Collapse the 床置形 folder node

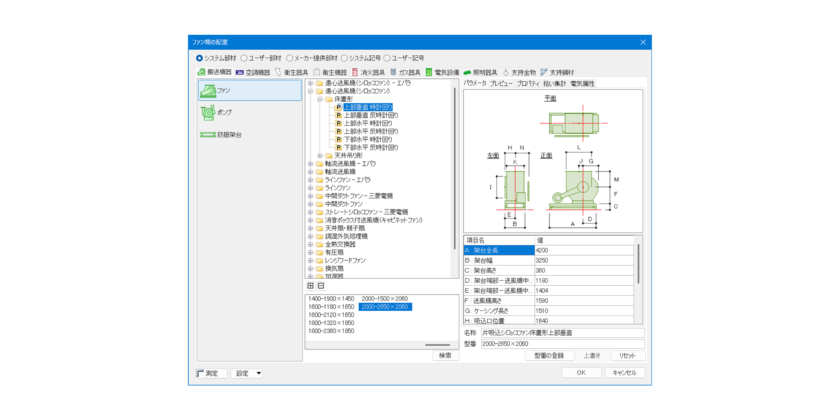320,99
